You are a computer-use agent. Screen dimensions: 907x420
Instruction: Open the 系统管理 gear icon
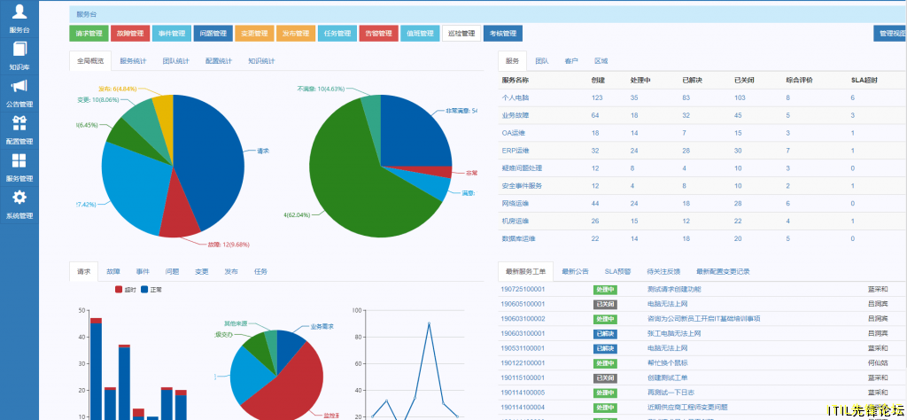point(19,198)
